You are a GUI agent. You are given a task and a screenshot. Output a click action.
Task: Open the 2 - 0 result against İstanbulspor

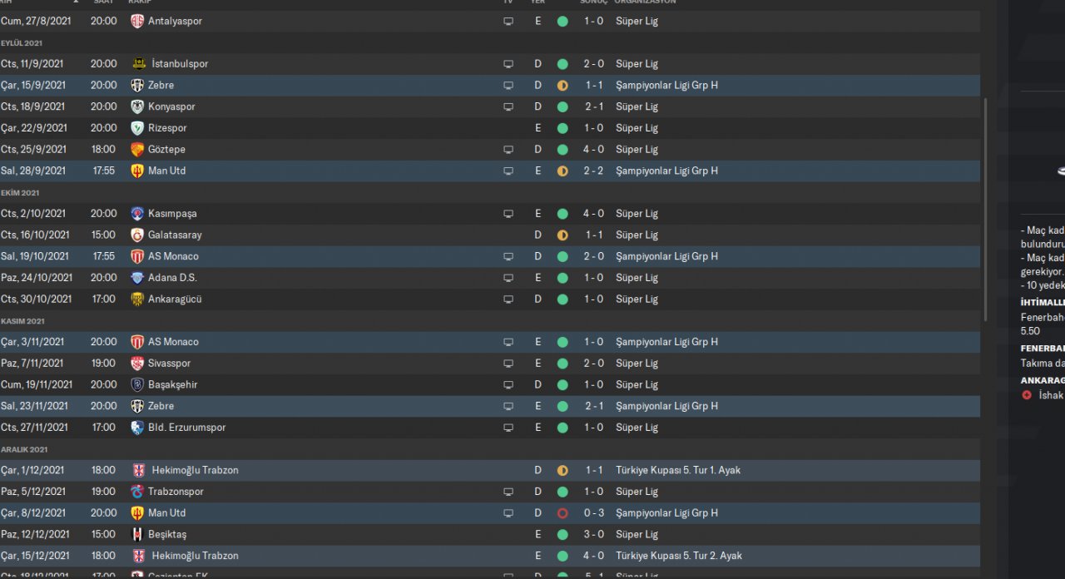pyautogui.click(x=593, y=64)
